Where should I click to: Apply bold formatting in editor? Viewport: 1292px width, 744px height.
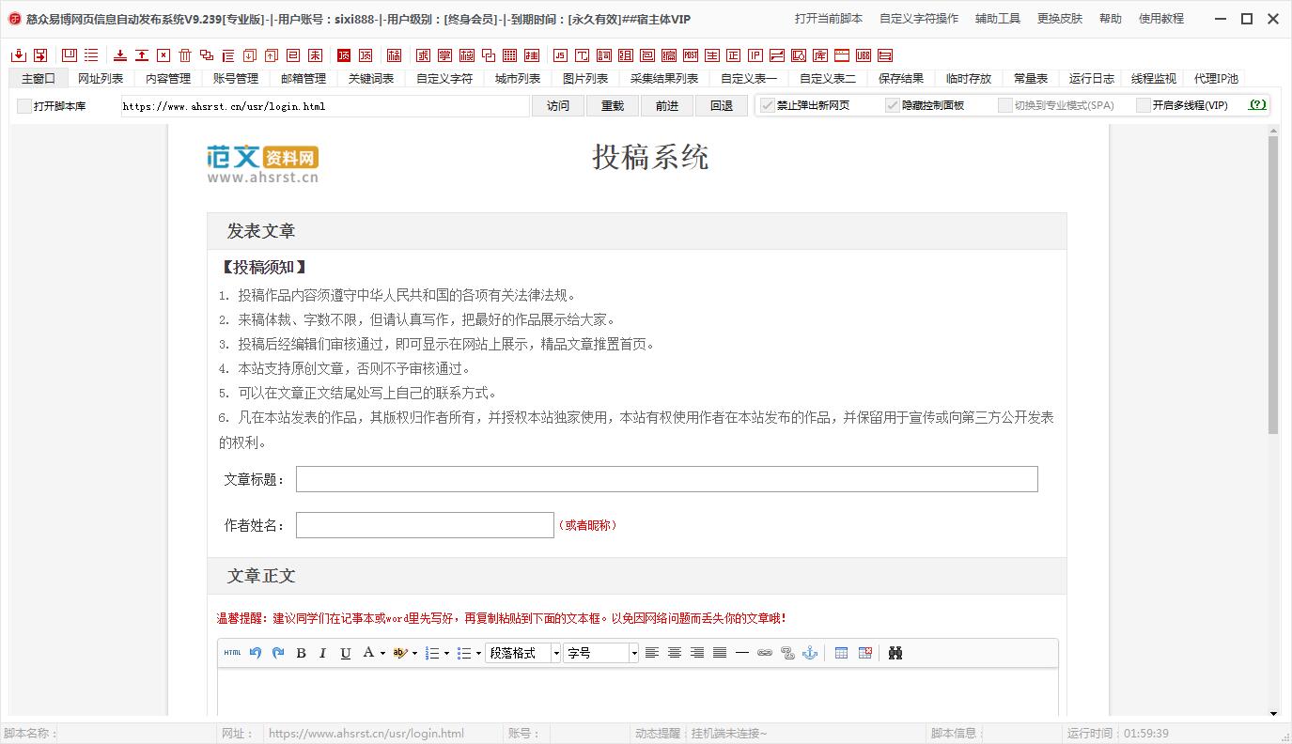click(301, 653)
